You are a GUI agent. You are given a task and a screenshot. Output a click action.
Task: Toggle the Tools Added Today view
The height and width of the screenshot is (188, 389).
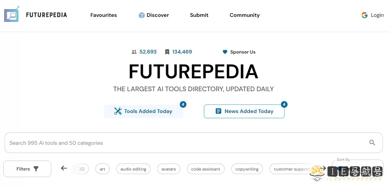tap(143, 111)
